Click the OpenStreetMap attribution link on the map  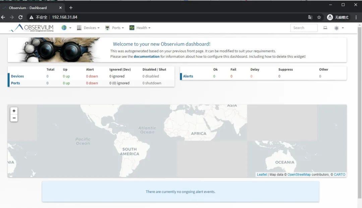coord(299,174)
